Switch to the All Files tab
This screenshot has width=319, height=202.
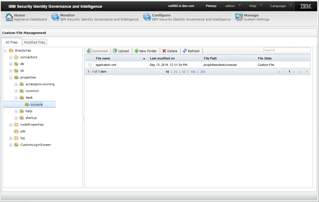[12, 42]
